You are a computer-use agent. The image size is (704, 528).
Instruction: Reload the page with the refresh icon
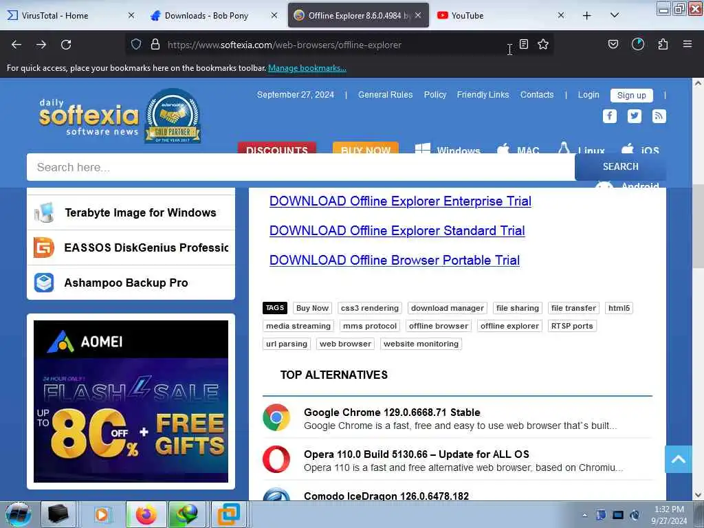(66, 45)
